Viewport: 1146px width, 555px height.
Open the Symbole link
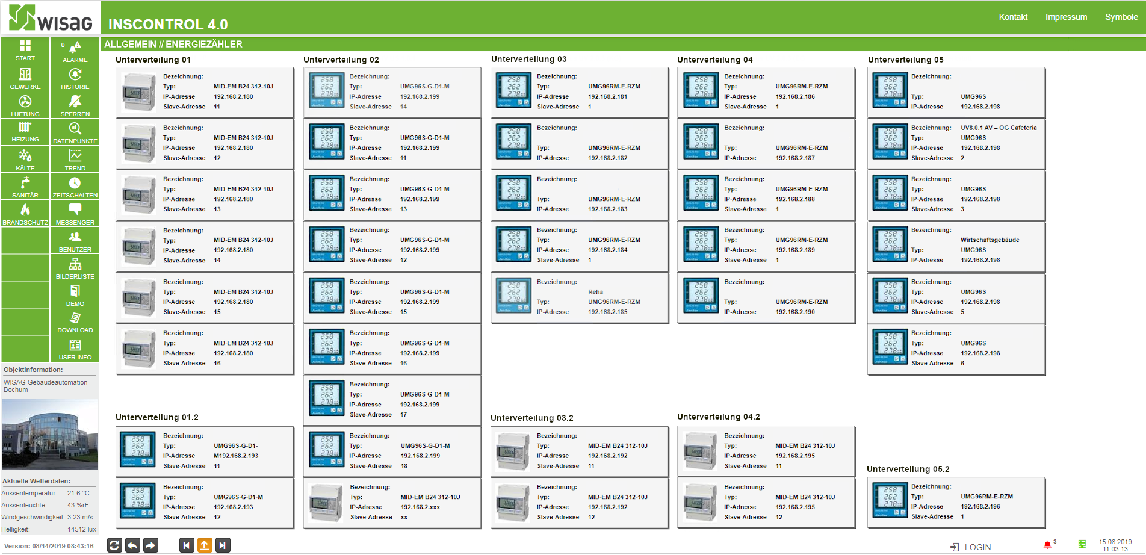point(1121,17)
